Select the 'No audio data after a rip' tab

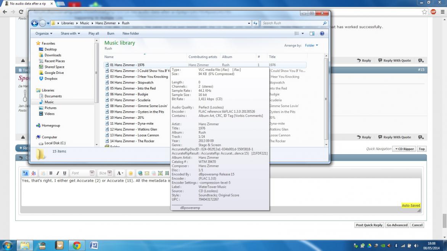pos(28,4)
